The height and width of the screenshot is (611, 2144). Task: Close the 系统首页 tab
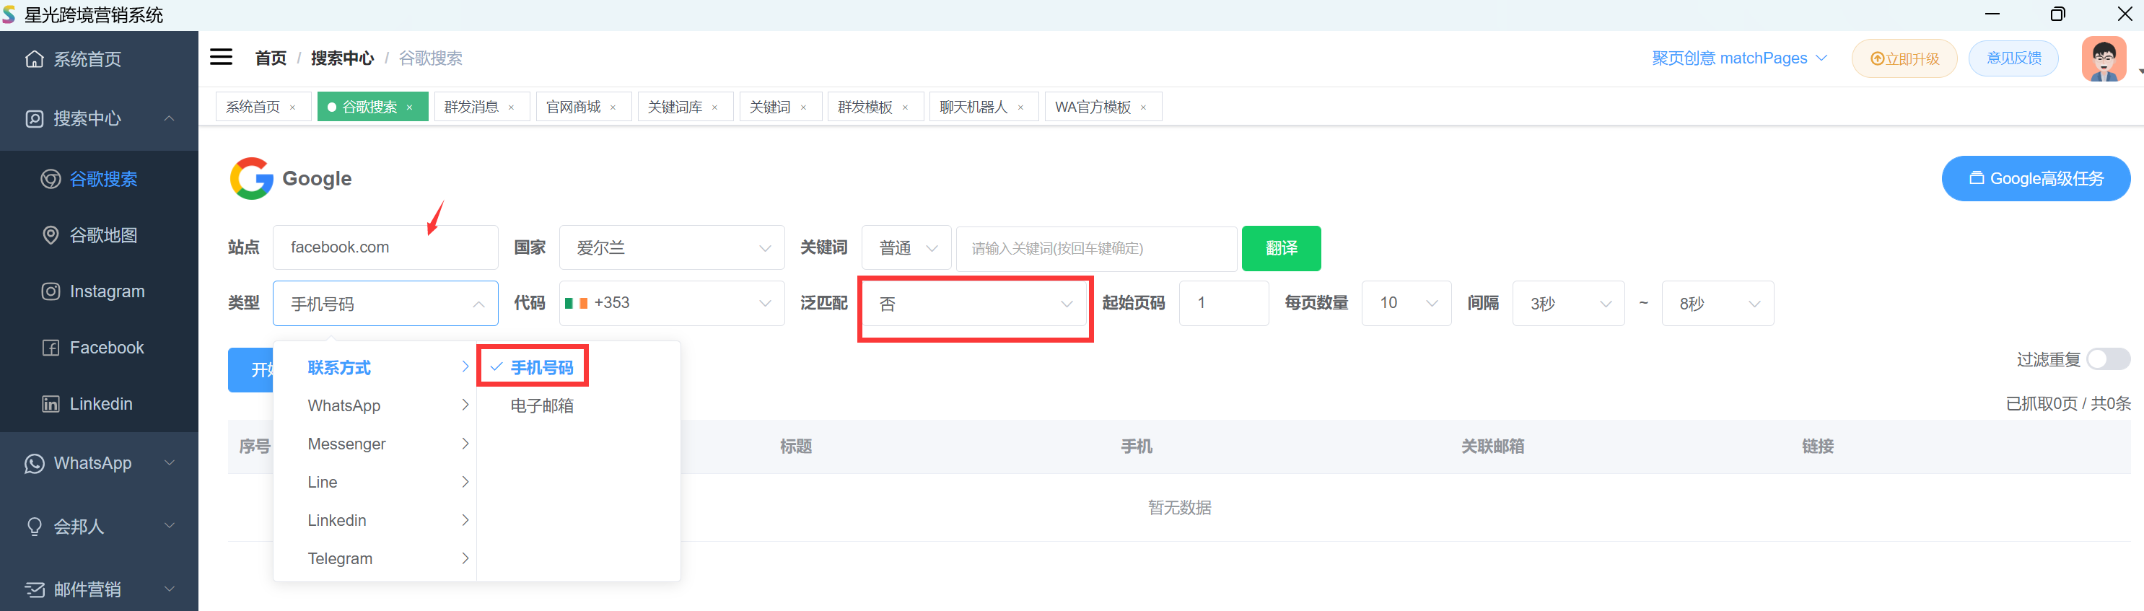[x=292, y=107]
